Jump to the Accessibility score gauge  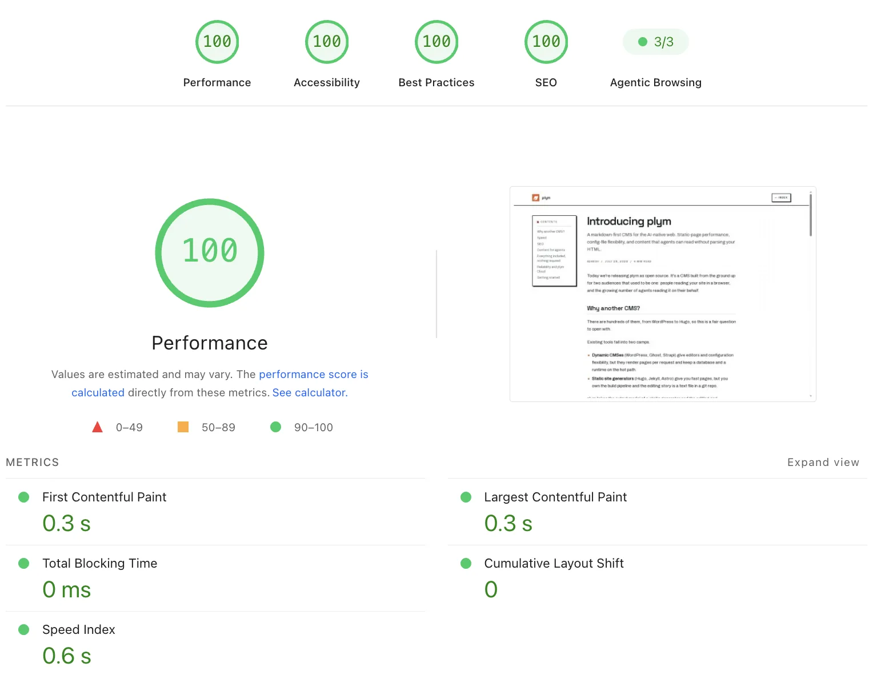[x=327, y=42]
